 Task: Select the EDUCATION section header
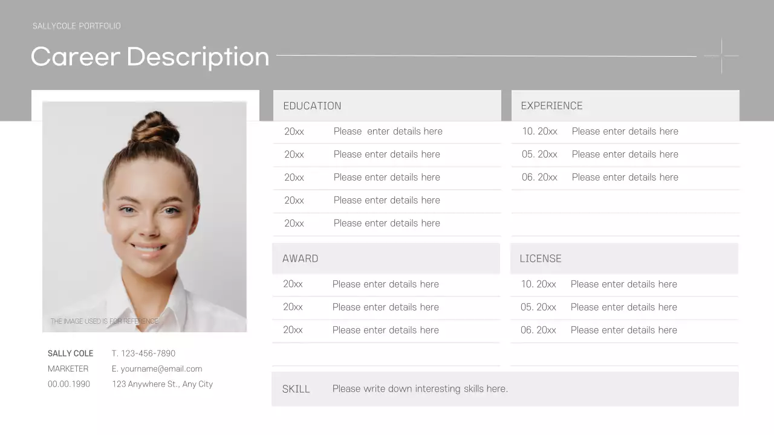(312, 106)
